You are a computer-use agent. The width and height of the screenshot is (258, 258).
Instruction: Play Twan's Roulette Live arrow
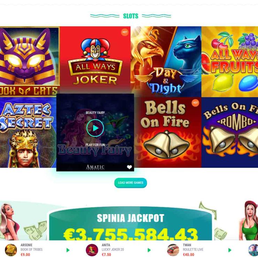pyautogui.click(x=230, y=250)
